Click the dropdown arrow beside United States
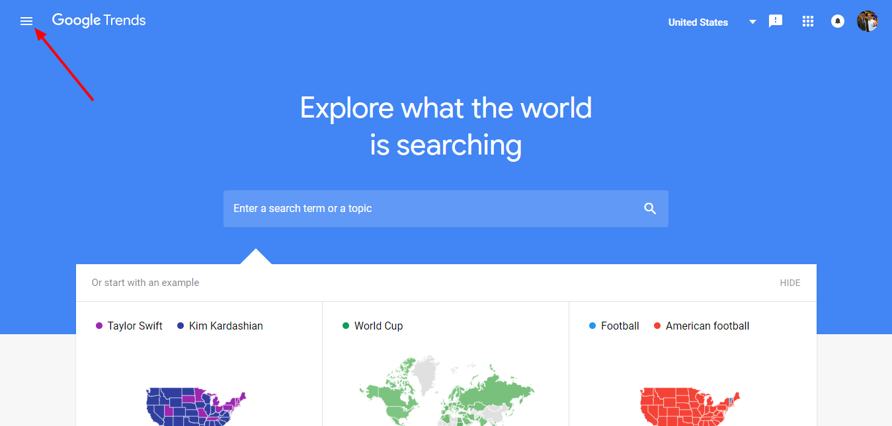Image resolution: width=892 pixels, height=426 pixels. (752, 22)
